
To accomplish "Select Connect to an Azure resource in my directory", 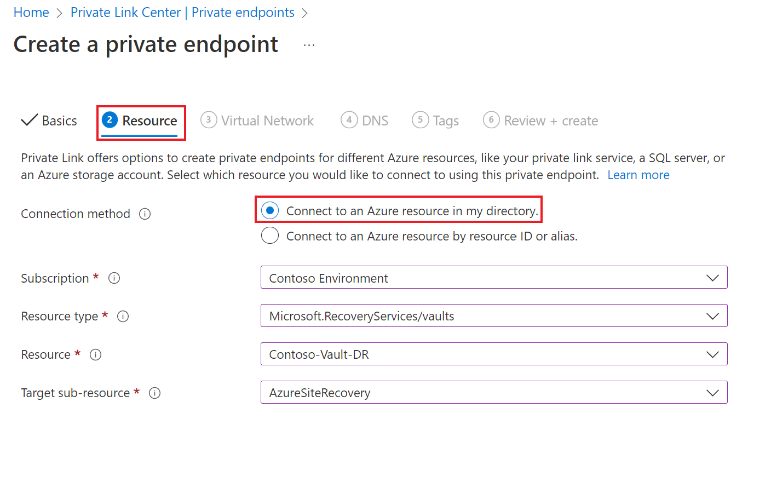I will [270, 210].
